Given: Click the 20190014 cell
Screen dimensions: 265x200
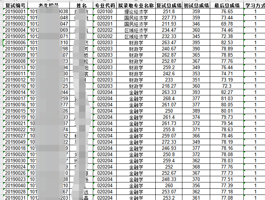Looking at the screenshot, I should point(15,92).
